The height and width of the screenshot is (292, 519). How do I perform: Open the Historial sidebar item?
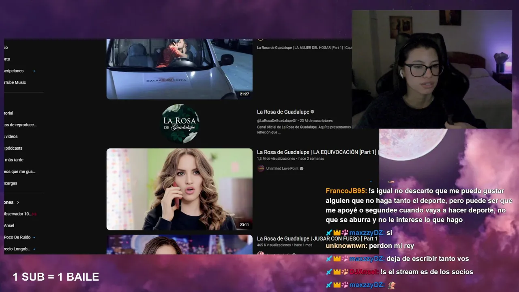pyautogui.click(x=9, y=113)
